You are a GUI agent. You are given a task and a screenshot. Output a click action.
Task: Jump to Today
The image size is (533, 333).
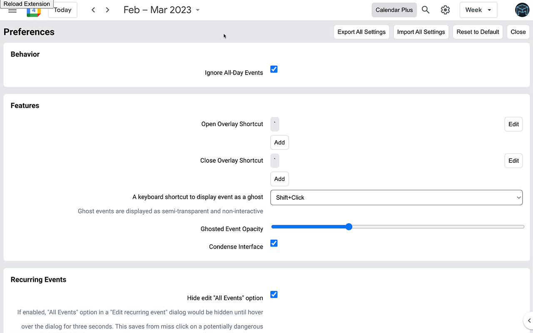62,10
